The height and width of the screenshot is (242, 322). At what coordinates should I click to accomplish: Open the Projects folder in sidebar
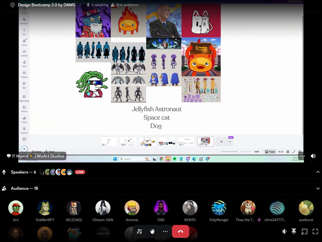coord(24,74)
